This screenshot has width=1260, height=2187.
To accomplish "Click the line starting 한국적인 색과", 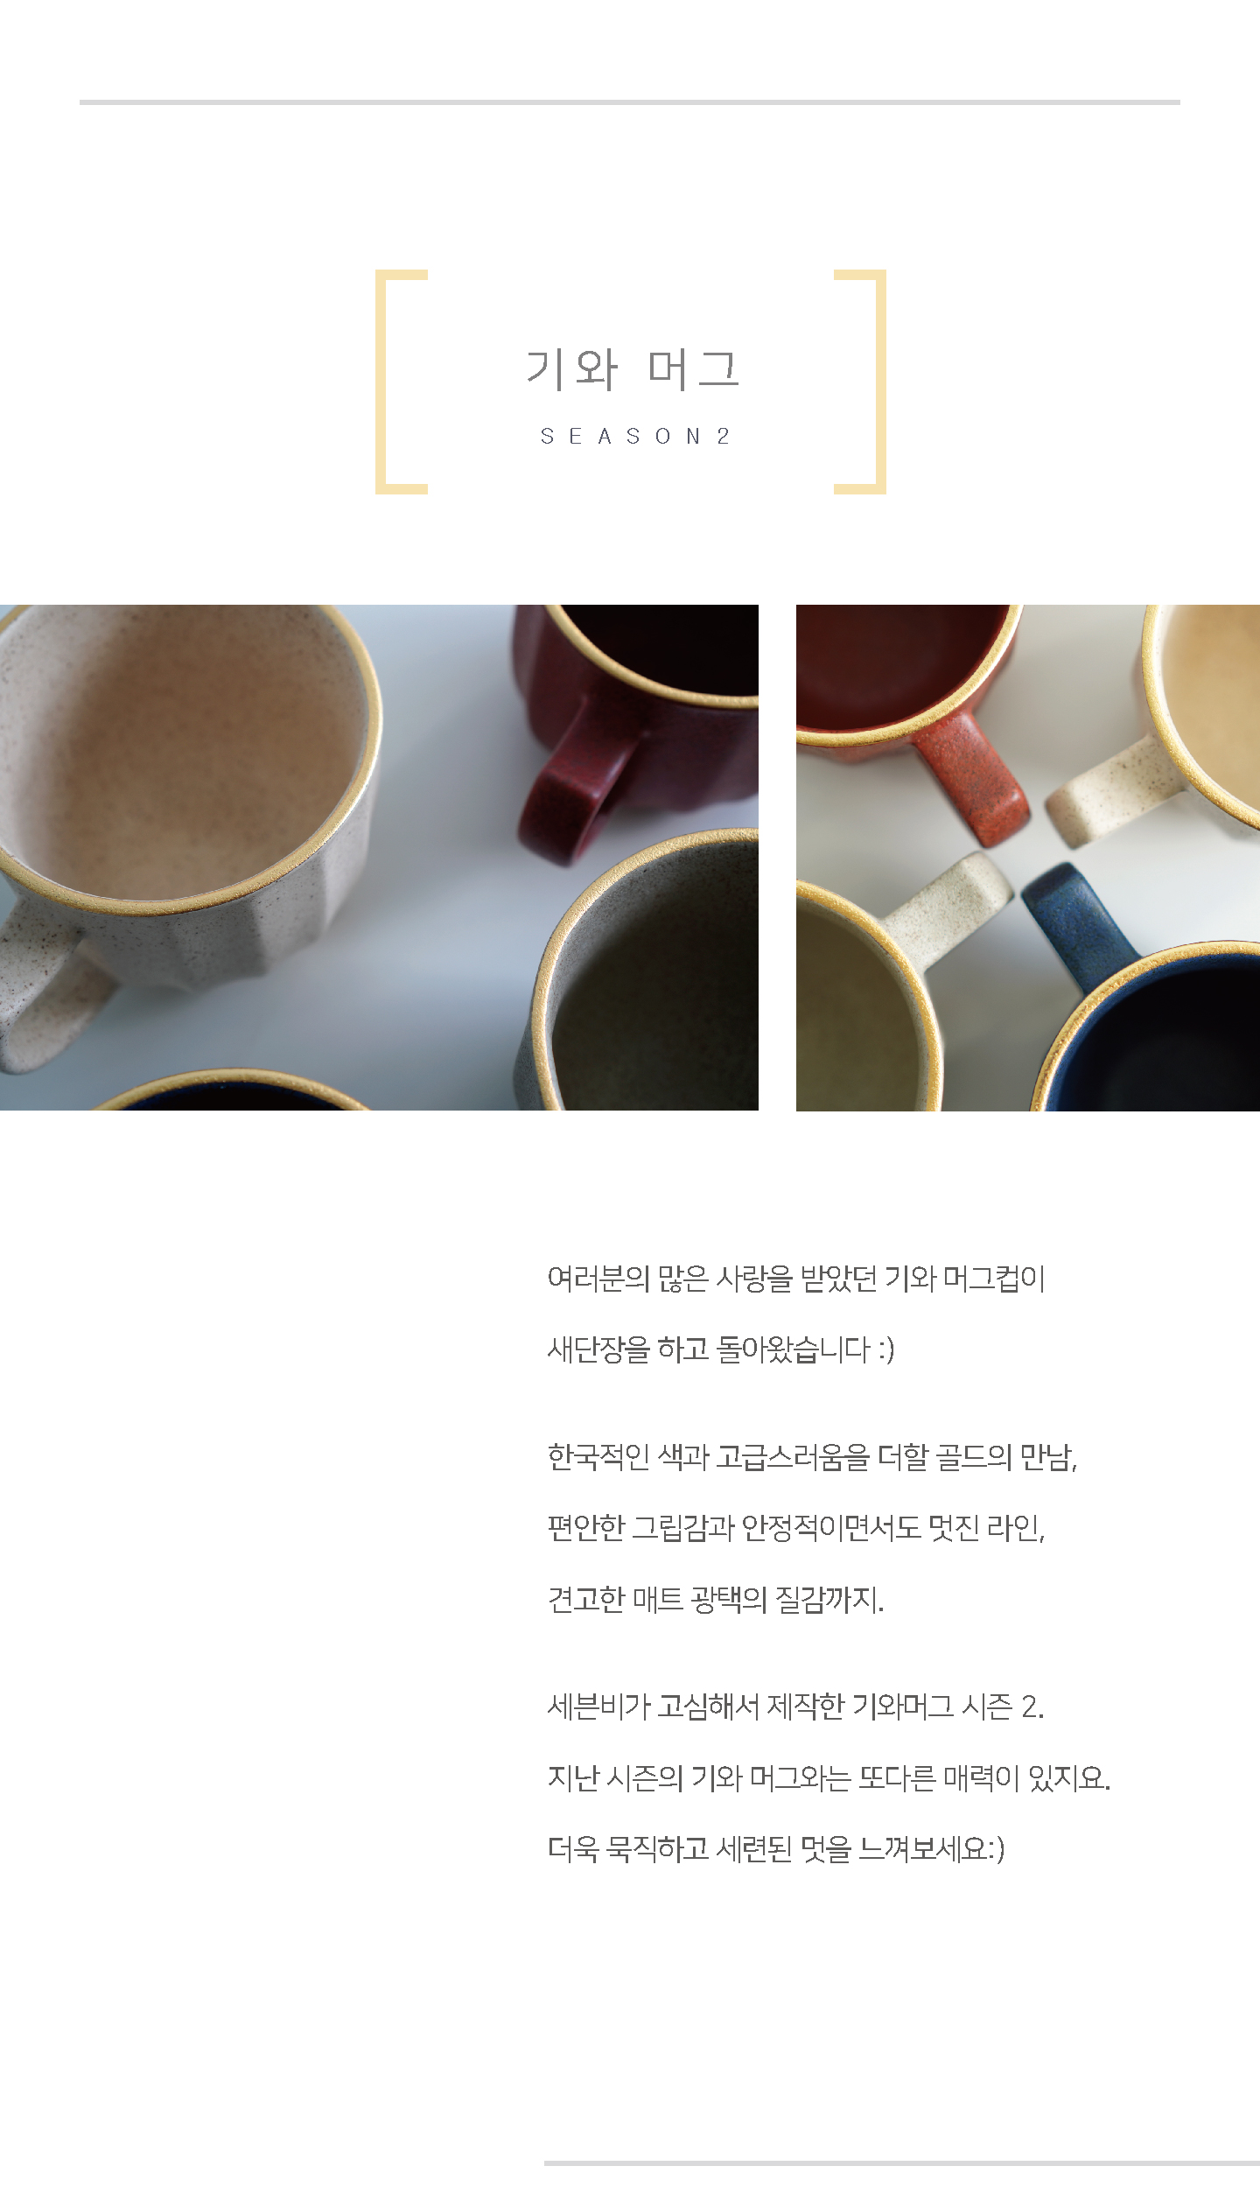I will pyautogui.click(x=812, y=1457).
